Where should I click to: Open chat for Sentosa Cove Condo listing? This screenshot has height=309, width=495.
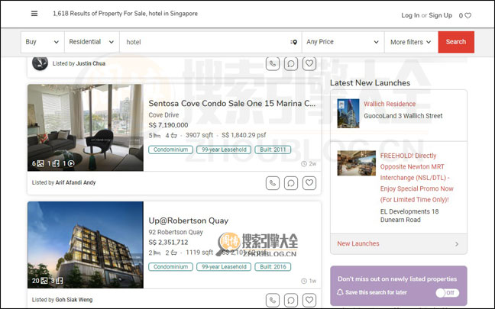tap(291, 183)
